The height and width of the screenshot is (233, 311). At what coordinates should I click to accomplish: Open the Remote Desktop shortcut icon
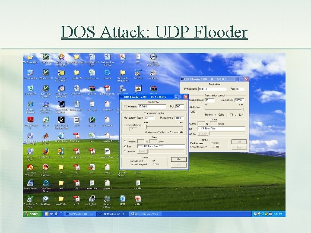[x=107, y=202]
